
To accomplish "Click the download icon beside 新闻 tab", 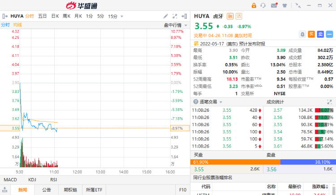I will (x=5, y=190).
